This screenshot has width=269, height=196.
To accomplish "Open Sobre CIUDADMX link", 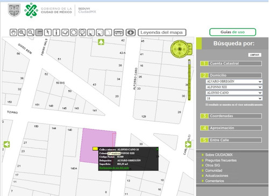I will pos(219,155).
